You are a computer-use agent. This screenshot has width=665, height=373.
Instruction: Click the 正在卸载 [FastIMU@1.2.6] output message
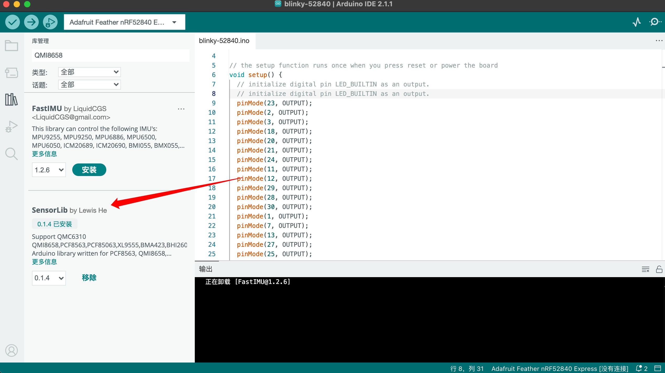(x=248, y=282)
